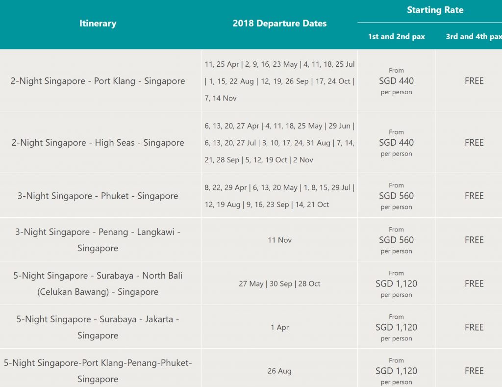Click FREE in the Port Klang row
The height and width of the screenshot is (387, 502).
[474, 81]
